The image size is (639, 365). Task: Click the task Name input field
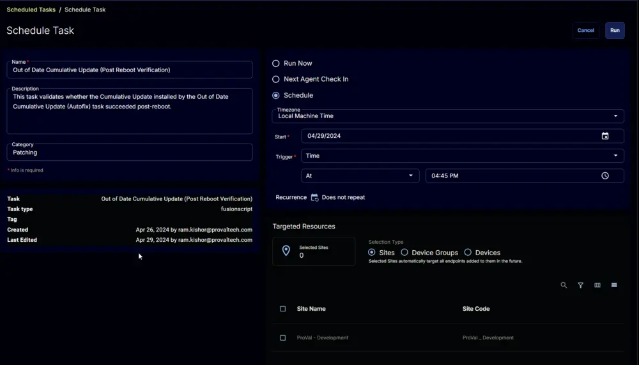pos(130,70)
